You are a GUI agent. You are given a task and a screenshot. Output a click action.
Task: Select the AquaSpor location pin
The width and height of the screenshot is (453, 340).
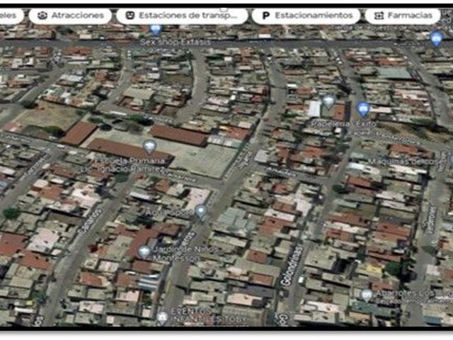click(201, 211)
